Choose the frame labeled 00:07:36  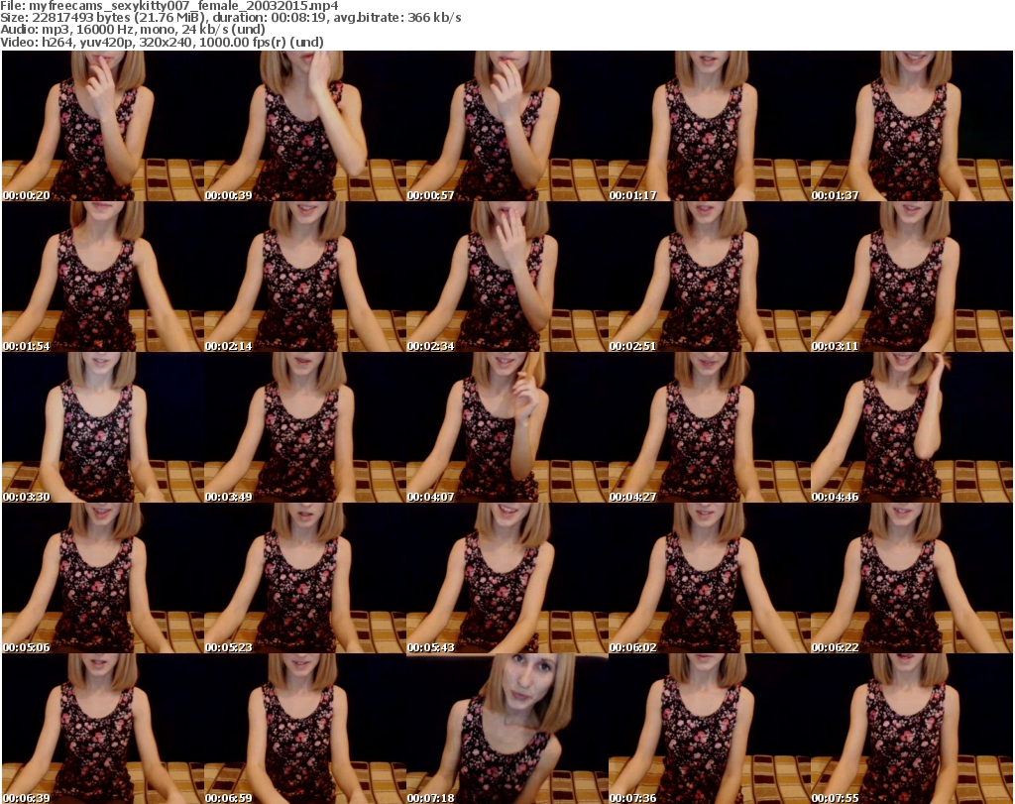click(709, 729)
